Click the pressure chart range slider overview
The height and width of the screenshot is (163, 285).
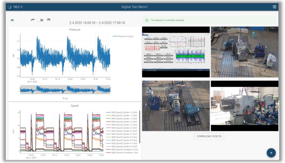pos(65,90)
